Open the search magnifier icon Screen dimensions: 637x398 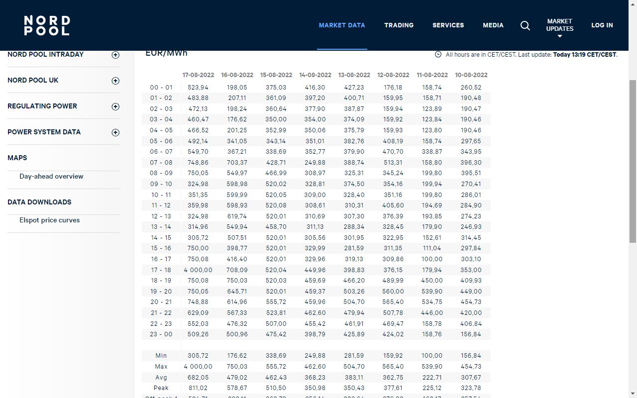[525, 25]
